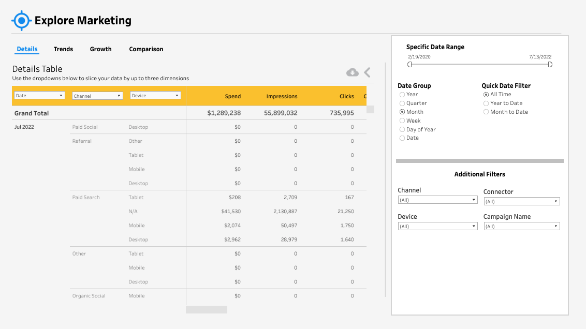Select Month to Date quick filter

click(x=486, y=112)
